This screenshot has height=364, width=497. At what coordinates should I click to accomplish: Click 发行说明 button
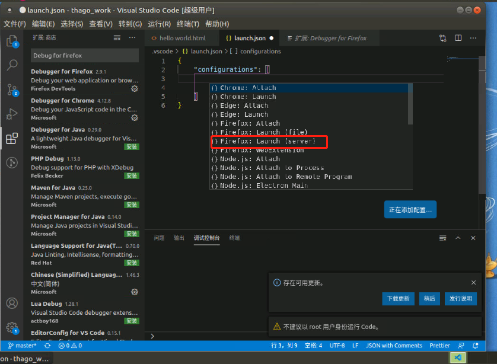pos(461,299)
